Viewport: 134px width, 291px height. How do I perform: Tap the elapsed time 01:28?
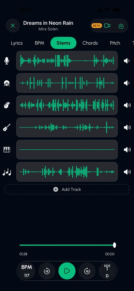point(23,254)
